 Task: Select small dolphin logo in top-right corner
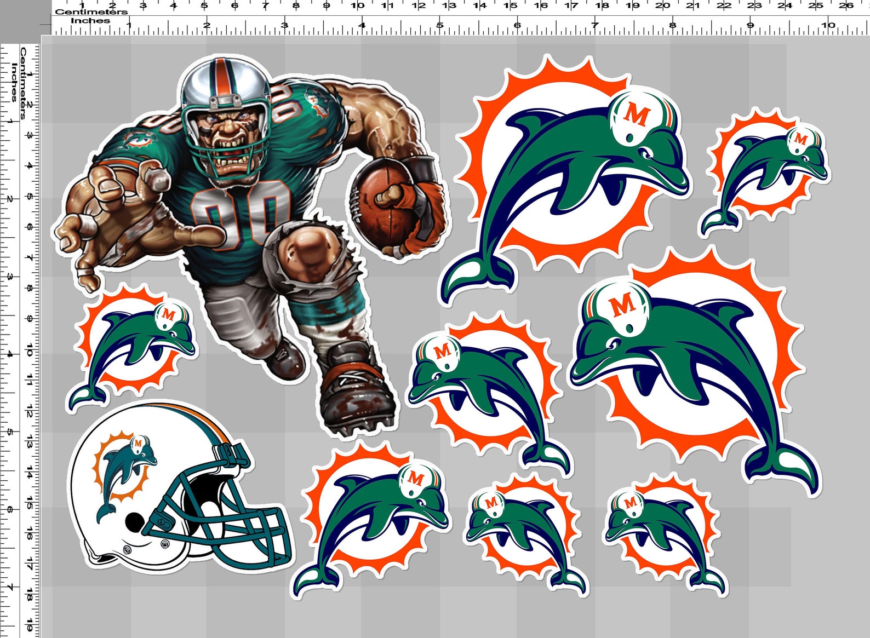pos(764,171)
